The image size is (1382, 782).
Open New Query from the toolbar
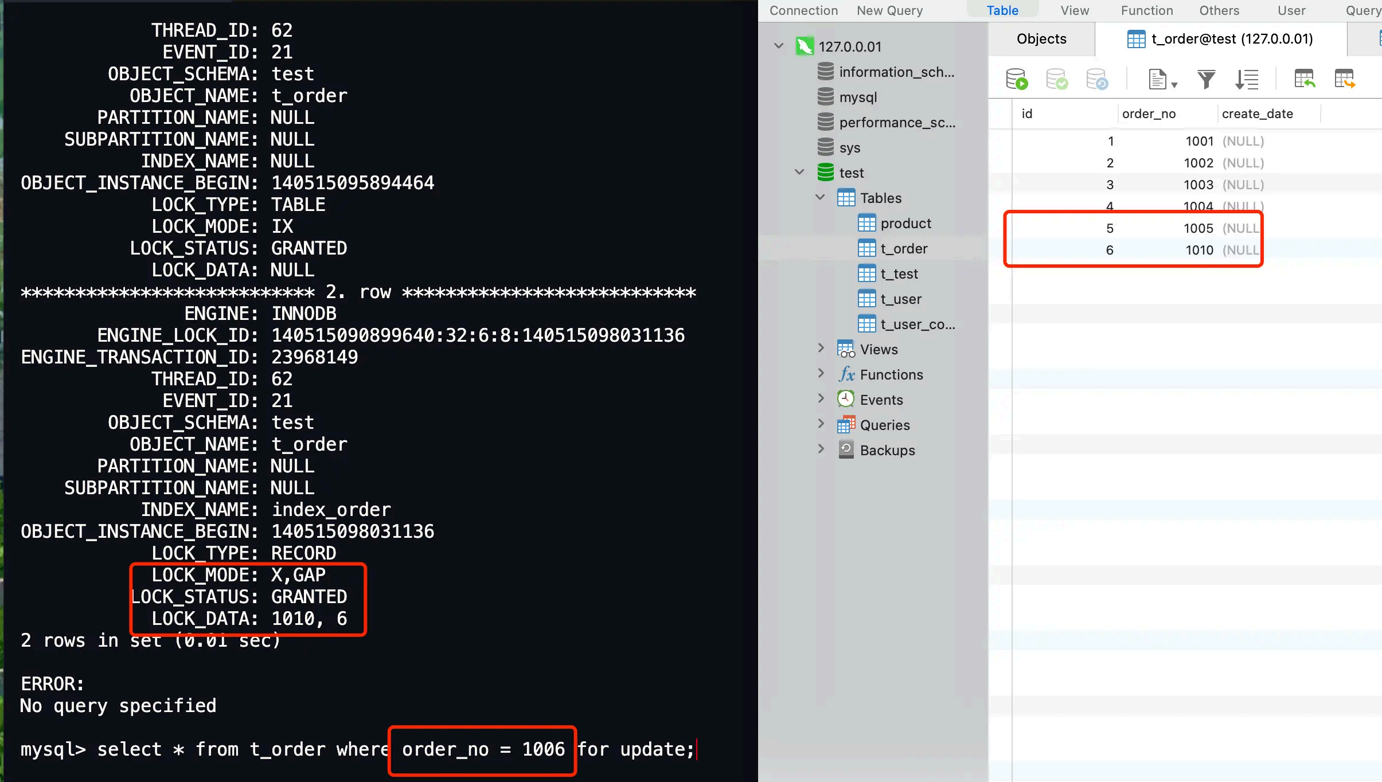(889, 10)
